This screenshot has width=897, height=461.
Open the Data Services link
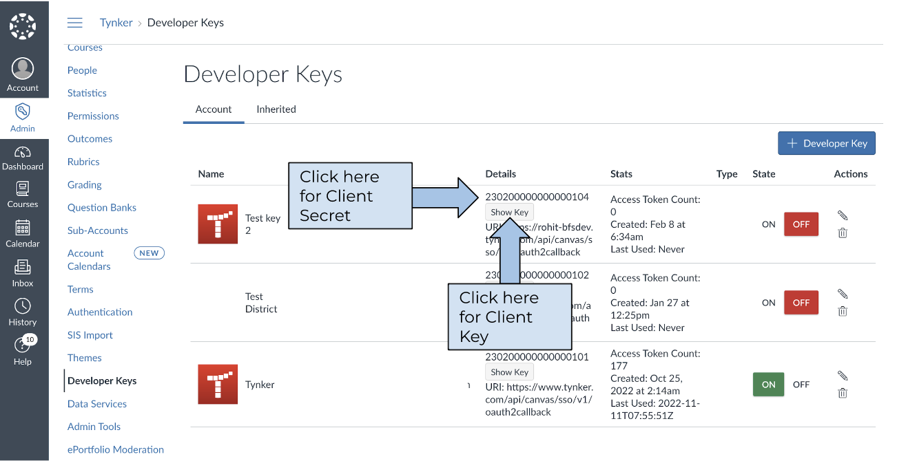[x=97, y=404]
